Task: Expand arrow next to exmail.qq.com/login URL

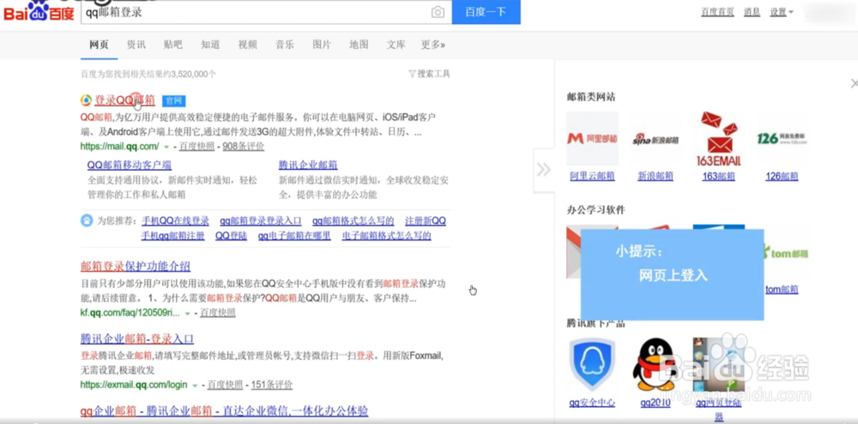Action: (195, 385)
